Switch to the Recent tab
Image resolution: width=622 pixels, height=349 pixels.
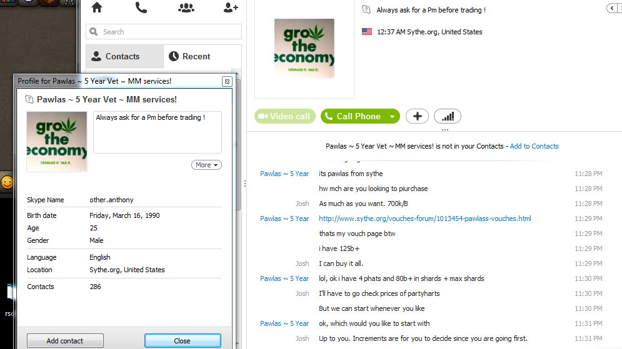coord(203,56)
